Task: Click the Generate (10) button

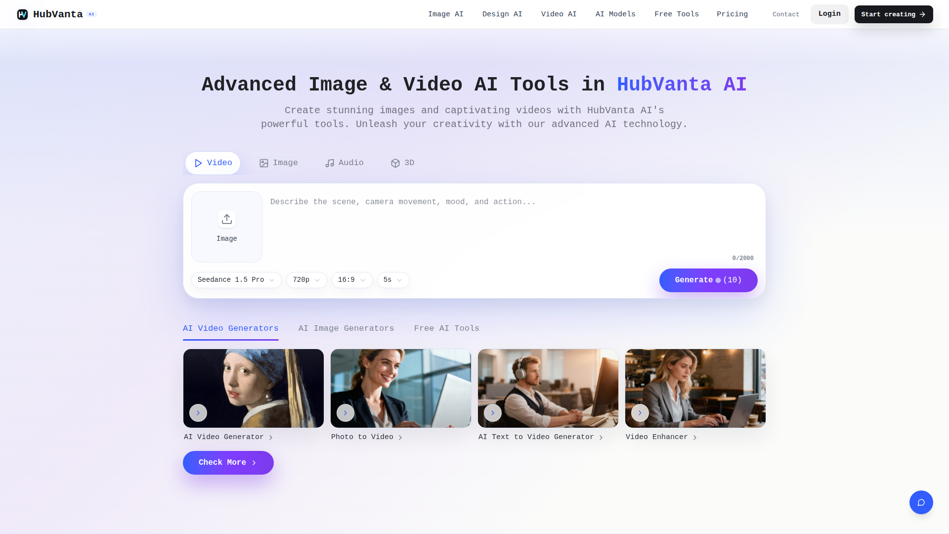Action: point(708,280)
